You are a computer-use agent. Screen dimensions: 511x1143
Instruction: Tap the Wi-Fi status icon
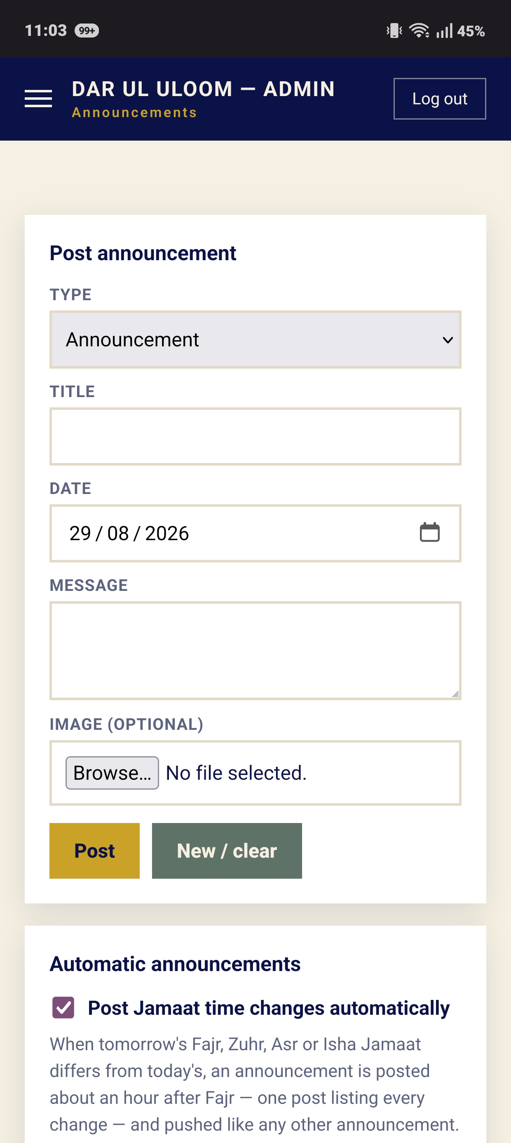tap(419, 31)
